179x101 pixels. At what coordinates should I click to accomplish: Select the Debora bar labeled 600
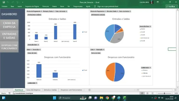(x=39, y=71)
